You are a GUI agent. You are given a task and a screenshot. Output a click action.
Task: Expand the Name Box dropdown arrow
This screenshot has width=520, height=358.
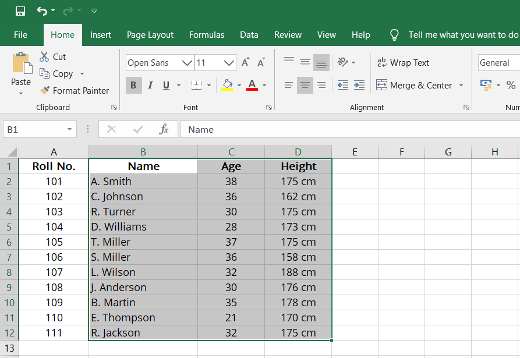(x=69, y=129)
